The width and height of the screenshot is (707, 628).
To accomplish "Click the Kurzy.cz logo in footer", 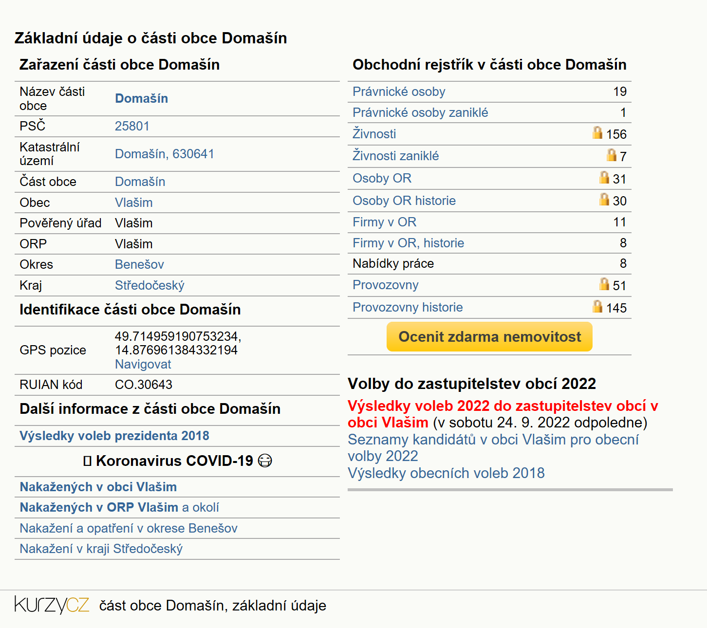I will (52, 605).
